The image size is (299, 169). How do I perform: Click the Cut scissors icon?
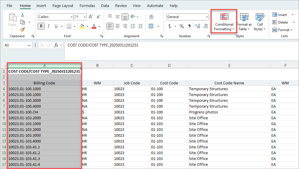(22, 15)
